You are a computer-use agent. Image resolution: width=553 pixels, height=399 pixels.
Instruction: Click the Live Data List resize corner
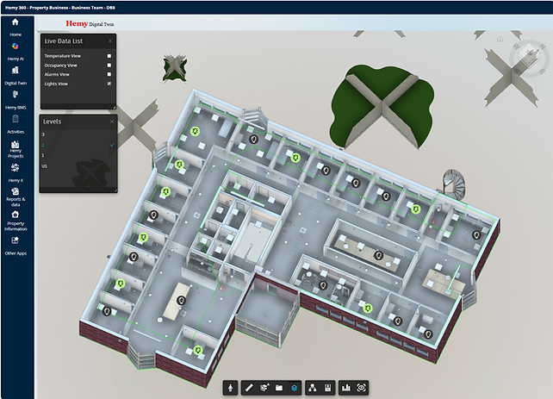[x=114, y=107]
